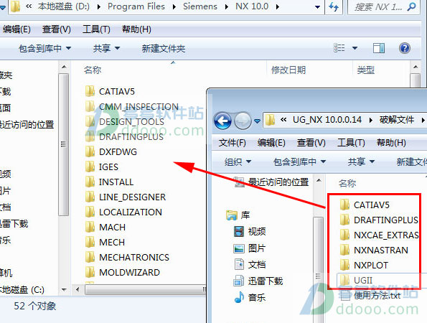The image size is (427, 323).
Task: Click 新建文件夹 in NX 10.0 window
Action: [164, 49]
